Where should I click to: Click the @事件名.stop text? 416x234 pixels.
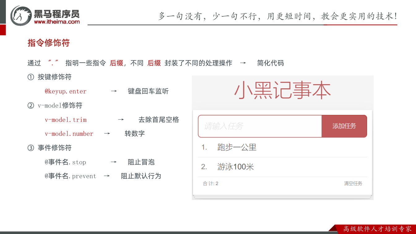click(65, 162)
